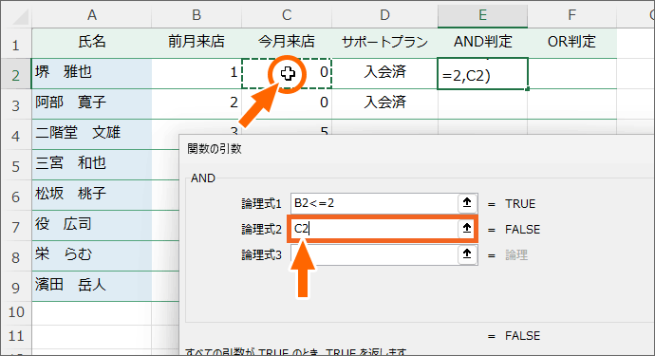Image resolution: width=655 pixels, height=356 pixels.
Task: Select the cell with 栄 らむ
Action: [x=92, y=255]
